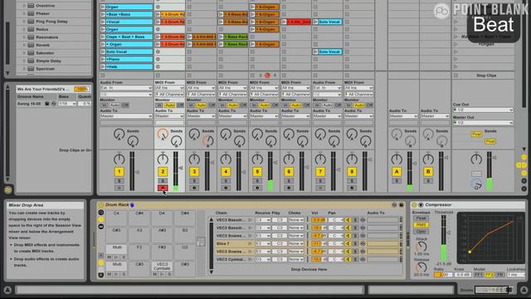The height and width of the screenshot is (299, 531).
Task: Launch the +Hats scene
Action: [x=103, y=66]
